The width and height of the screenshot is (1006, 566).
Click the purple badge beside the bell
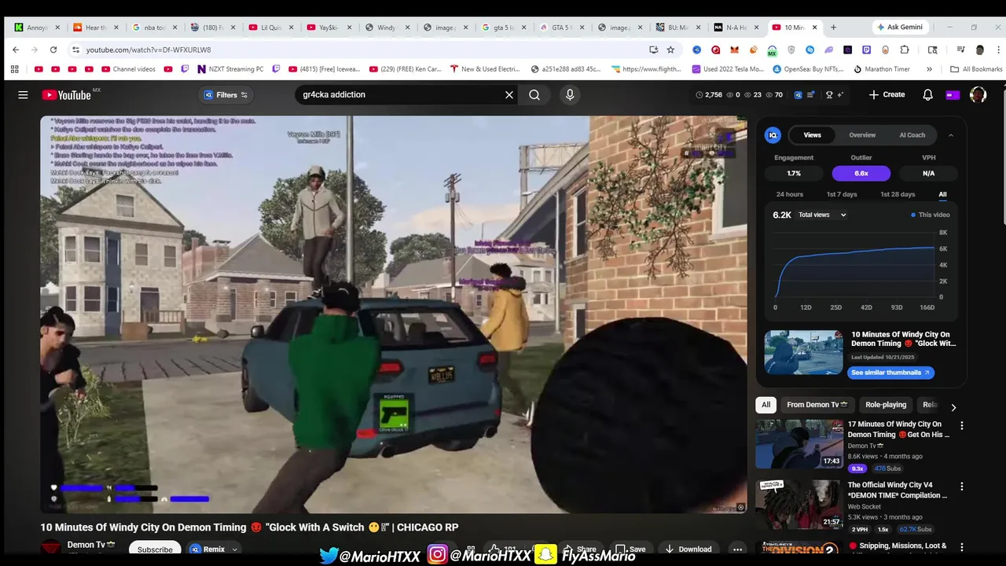[x=953, y=94]
